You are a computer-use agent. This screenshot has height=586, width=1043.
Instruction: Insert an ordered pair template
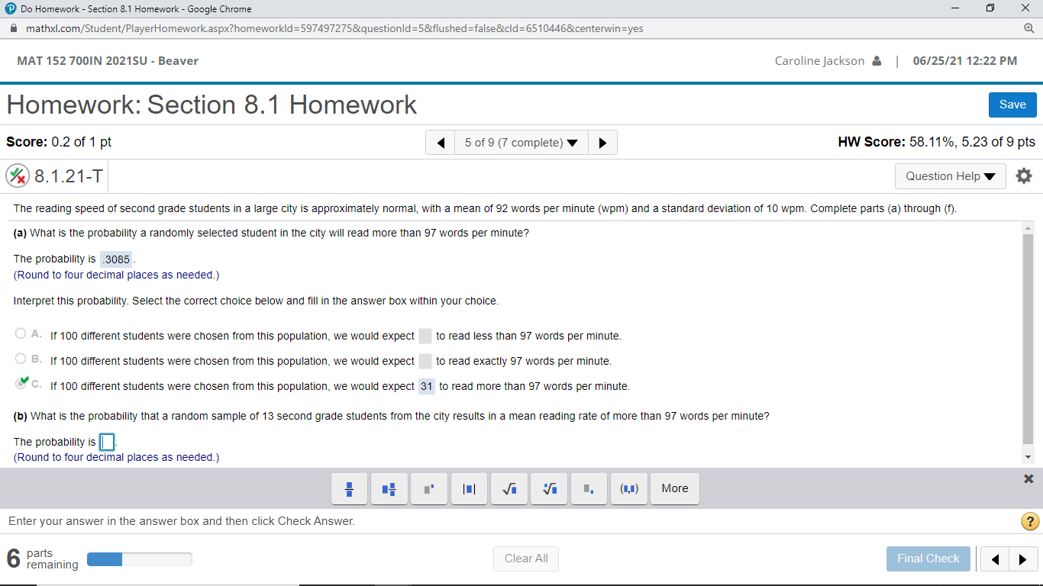(630, 488)
